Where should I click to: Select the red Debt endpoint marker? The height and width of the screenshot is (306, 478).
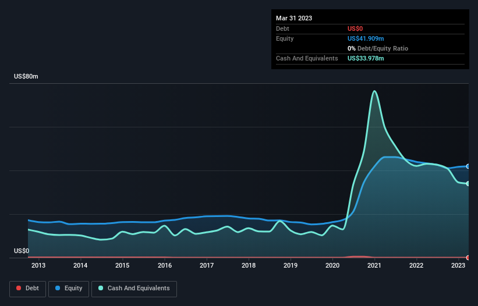pos(468,258)
